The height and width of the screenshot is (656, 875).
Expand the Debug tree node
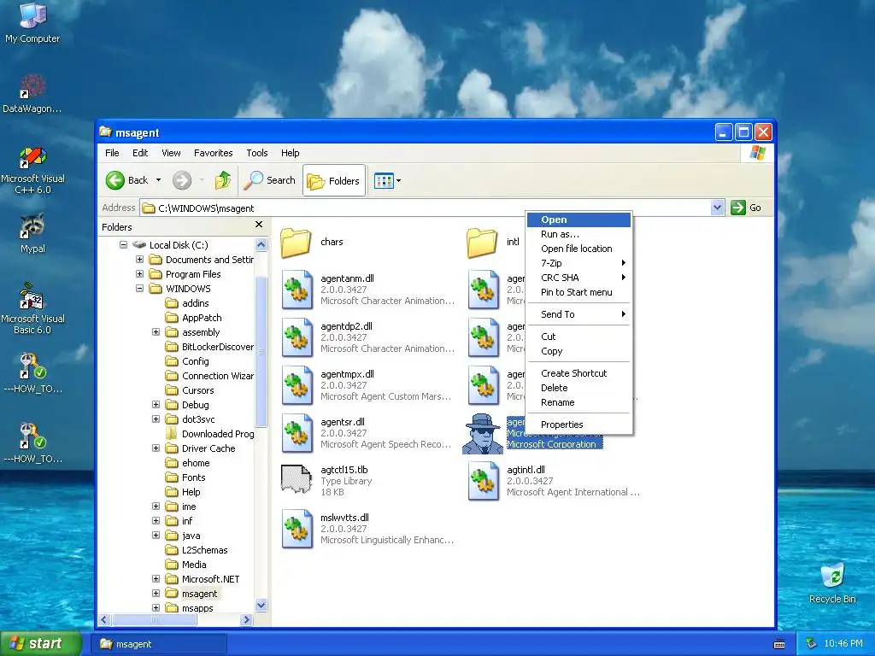pyautogui.click(x=156, y=404)
